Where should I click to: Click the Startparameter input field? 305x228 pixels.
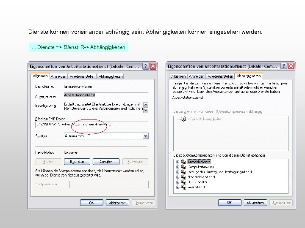(x=109, y=185)
